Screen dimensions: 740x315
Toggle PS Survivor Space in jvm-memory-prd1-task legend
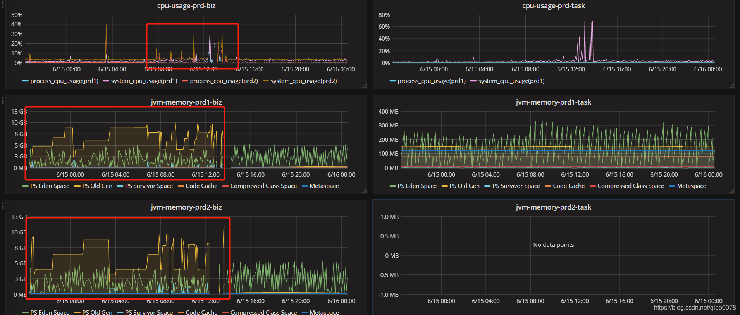click(x=516, y=186)
